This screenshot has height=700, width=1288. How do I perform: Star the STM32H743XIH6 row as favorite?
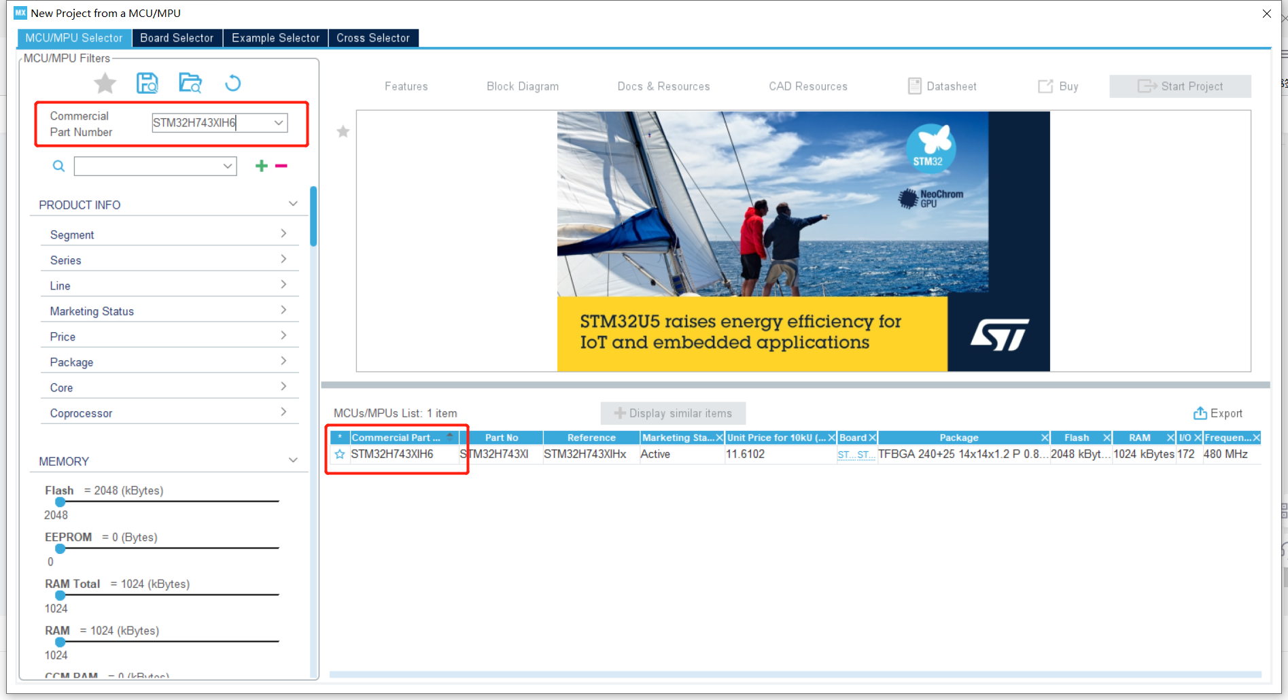[340, 454]
